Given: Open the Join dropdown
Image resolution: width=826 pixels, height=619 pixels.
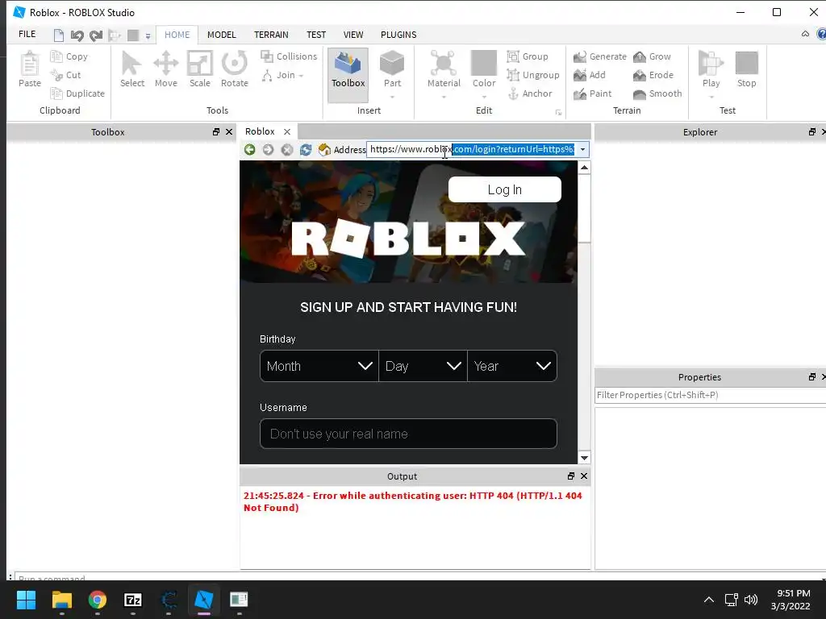Looking at the screenshot, I should [283, 75].
